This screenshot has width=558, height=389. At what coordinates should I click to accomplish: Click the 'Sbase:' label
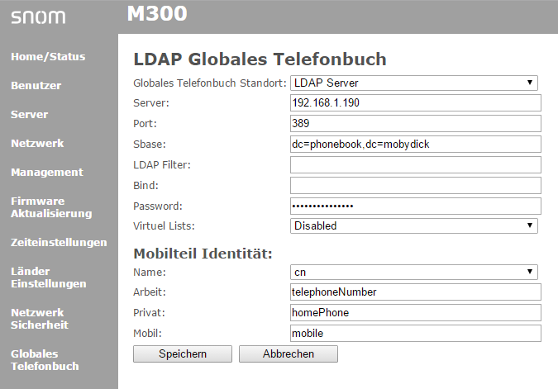tap(150, 145)
